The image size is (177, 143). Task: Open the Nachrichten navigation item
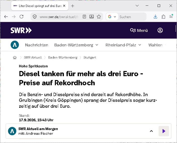tap(36, 45)
